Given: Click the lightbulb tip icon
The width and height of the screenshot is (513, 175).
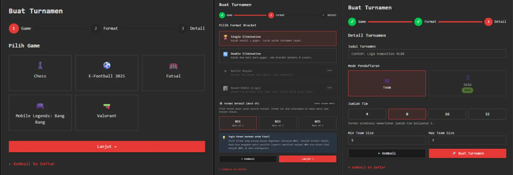Looking at the screenshot, I should coord(224,137).
